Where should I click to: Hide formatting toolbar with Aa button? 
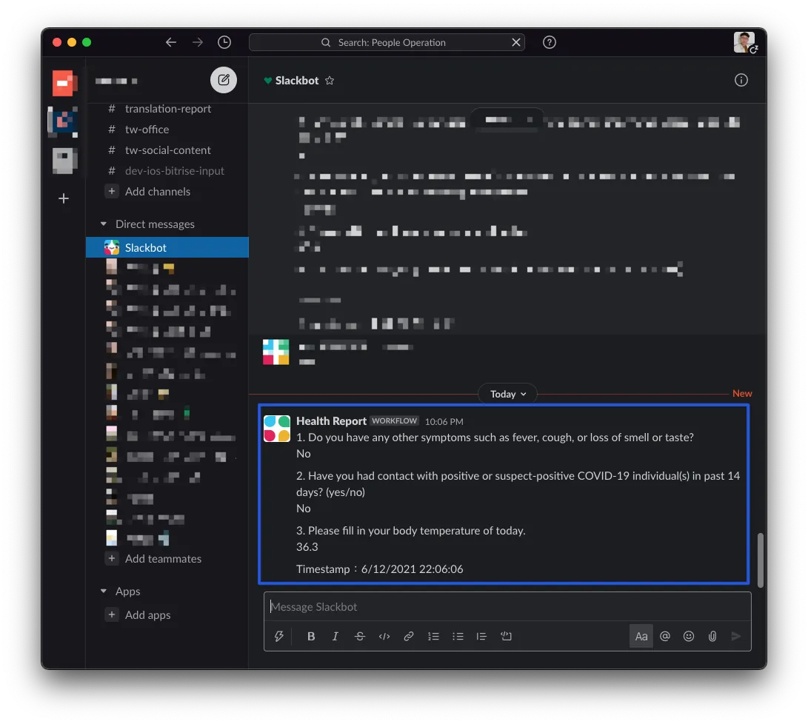coord(641,636)
